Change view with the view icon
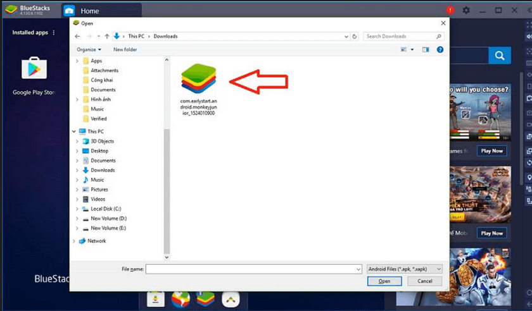Image resolution: width=532 pixels, height=311 pixels. 403,49
